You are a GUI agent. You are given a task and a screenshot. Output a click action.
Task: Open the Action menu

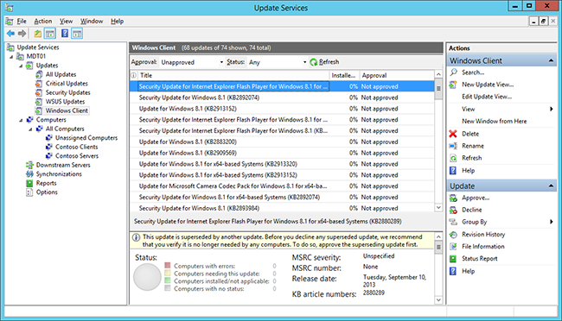click(x=43, y=21)
